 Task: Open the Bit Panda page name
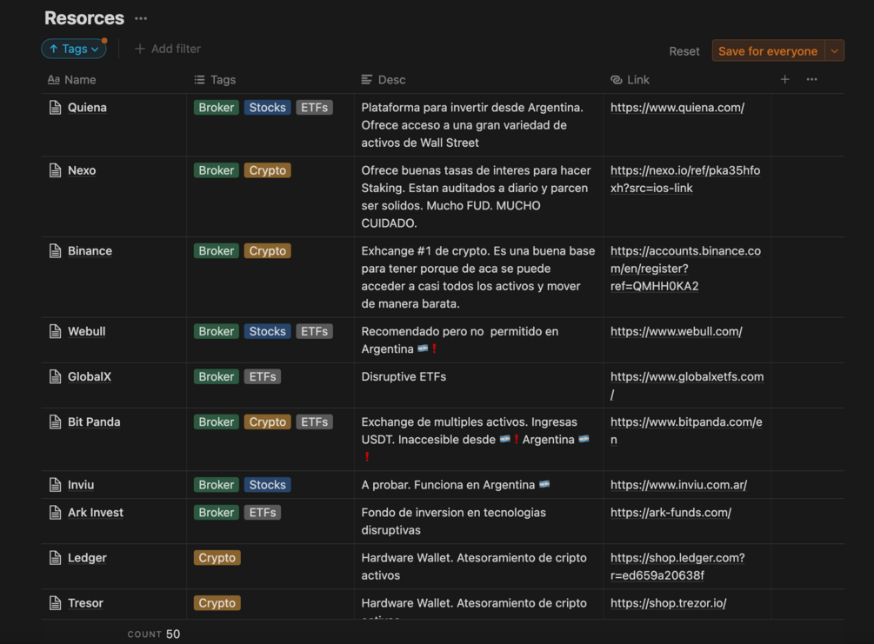point(94,422)
